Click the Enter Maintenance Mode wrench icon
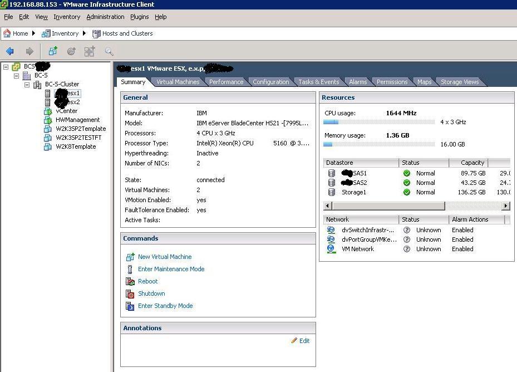The height and width of the screenshot is (372, 517). (130, 270)
